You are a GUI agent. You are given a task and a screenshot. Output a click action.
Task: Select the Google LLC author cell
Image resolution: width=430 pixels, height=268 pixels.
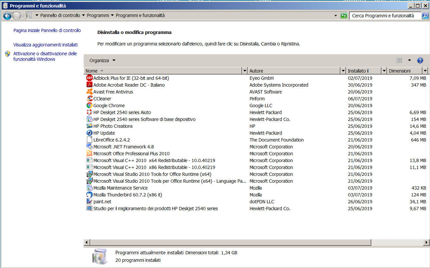[x=261, y=106]
